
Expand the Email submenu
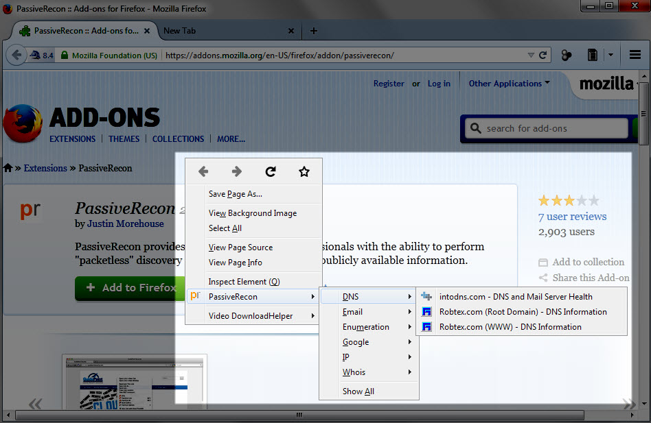pyautogui.click(x=369, y=312)
